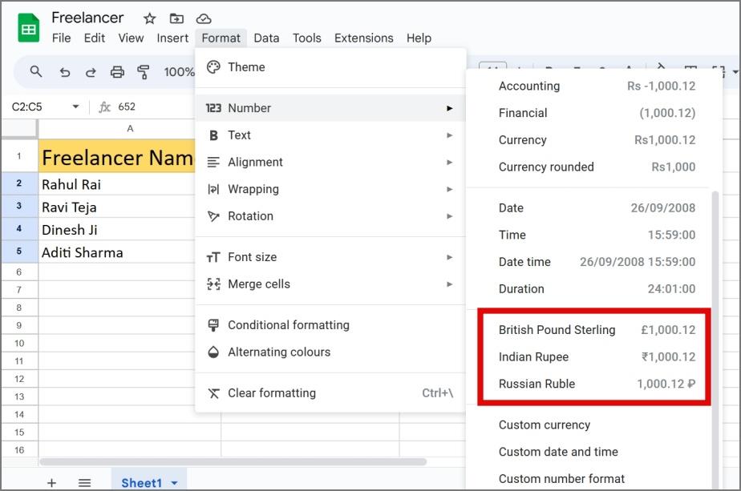Click the formula bar value 652
The width and height of the screenshot is (741, 491).
click(x=127, y=107)
